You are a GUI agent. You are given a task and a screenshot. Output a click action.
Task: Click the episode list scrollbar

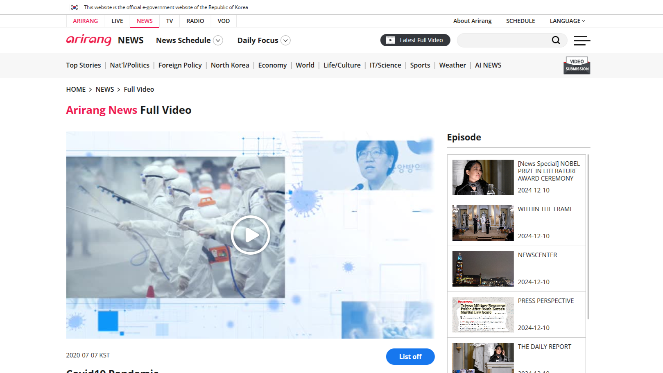point(588,237)
